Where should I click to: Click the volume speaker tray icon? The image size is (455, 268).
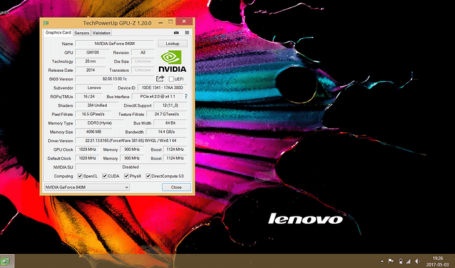(417, 261)
